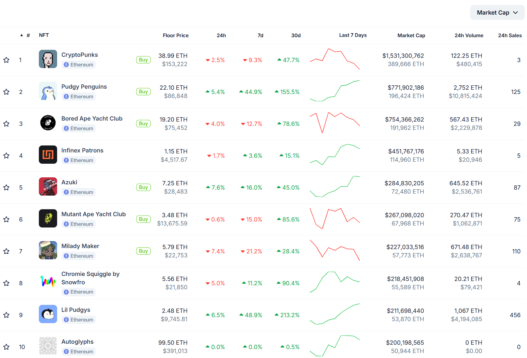Open the Mutant Ape Yacht Club link
The image size is (527, 358).
pos(94,214)
